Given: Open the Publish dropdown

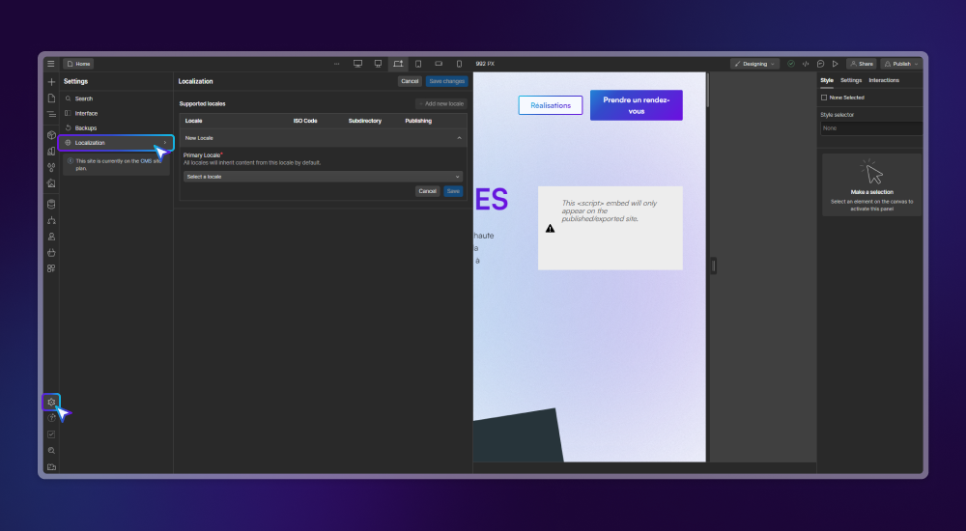Looking at the screenshot, I should pyautogui.click(x=901, y=64).
